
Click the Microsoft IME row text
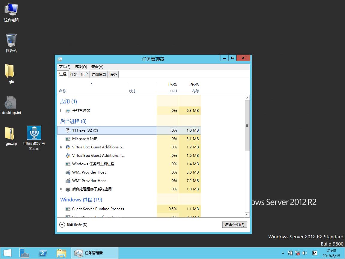tap(84, 139)
